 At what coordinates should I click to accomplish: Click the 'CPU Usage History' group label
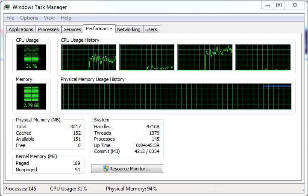80,40
